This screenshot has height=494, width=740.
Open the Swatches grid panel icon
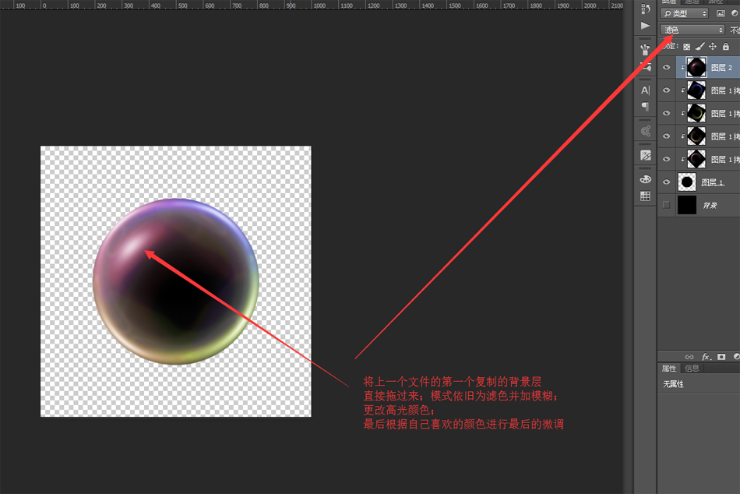[x=645, y=196]
